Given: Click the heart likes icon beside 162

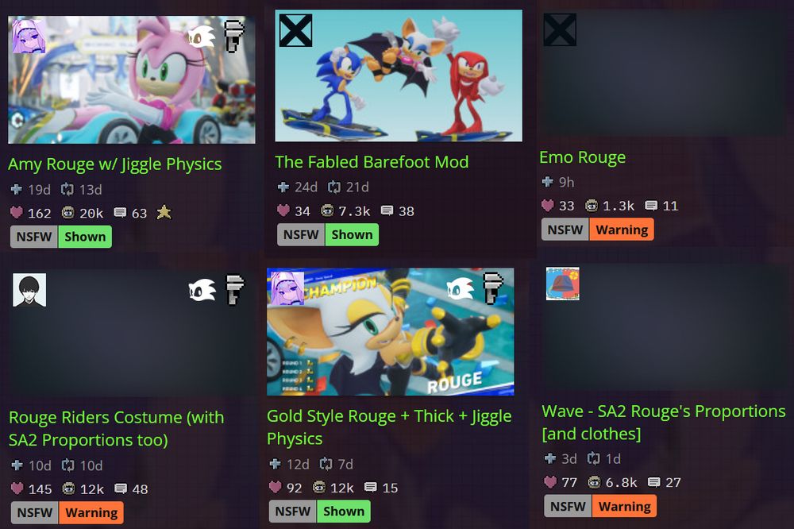Looking at the screenshot, I should click(x=17, y=212).
